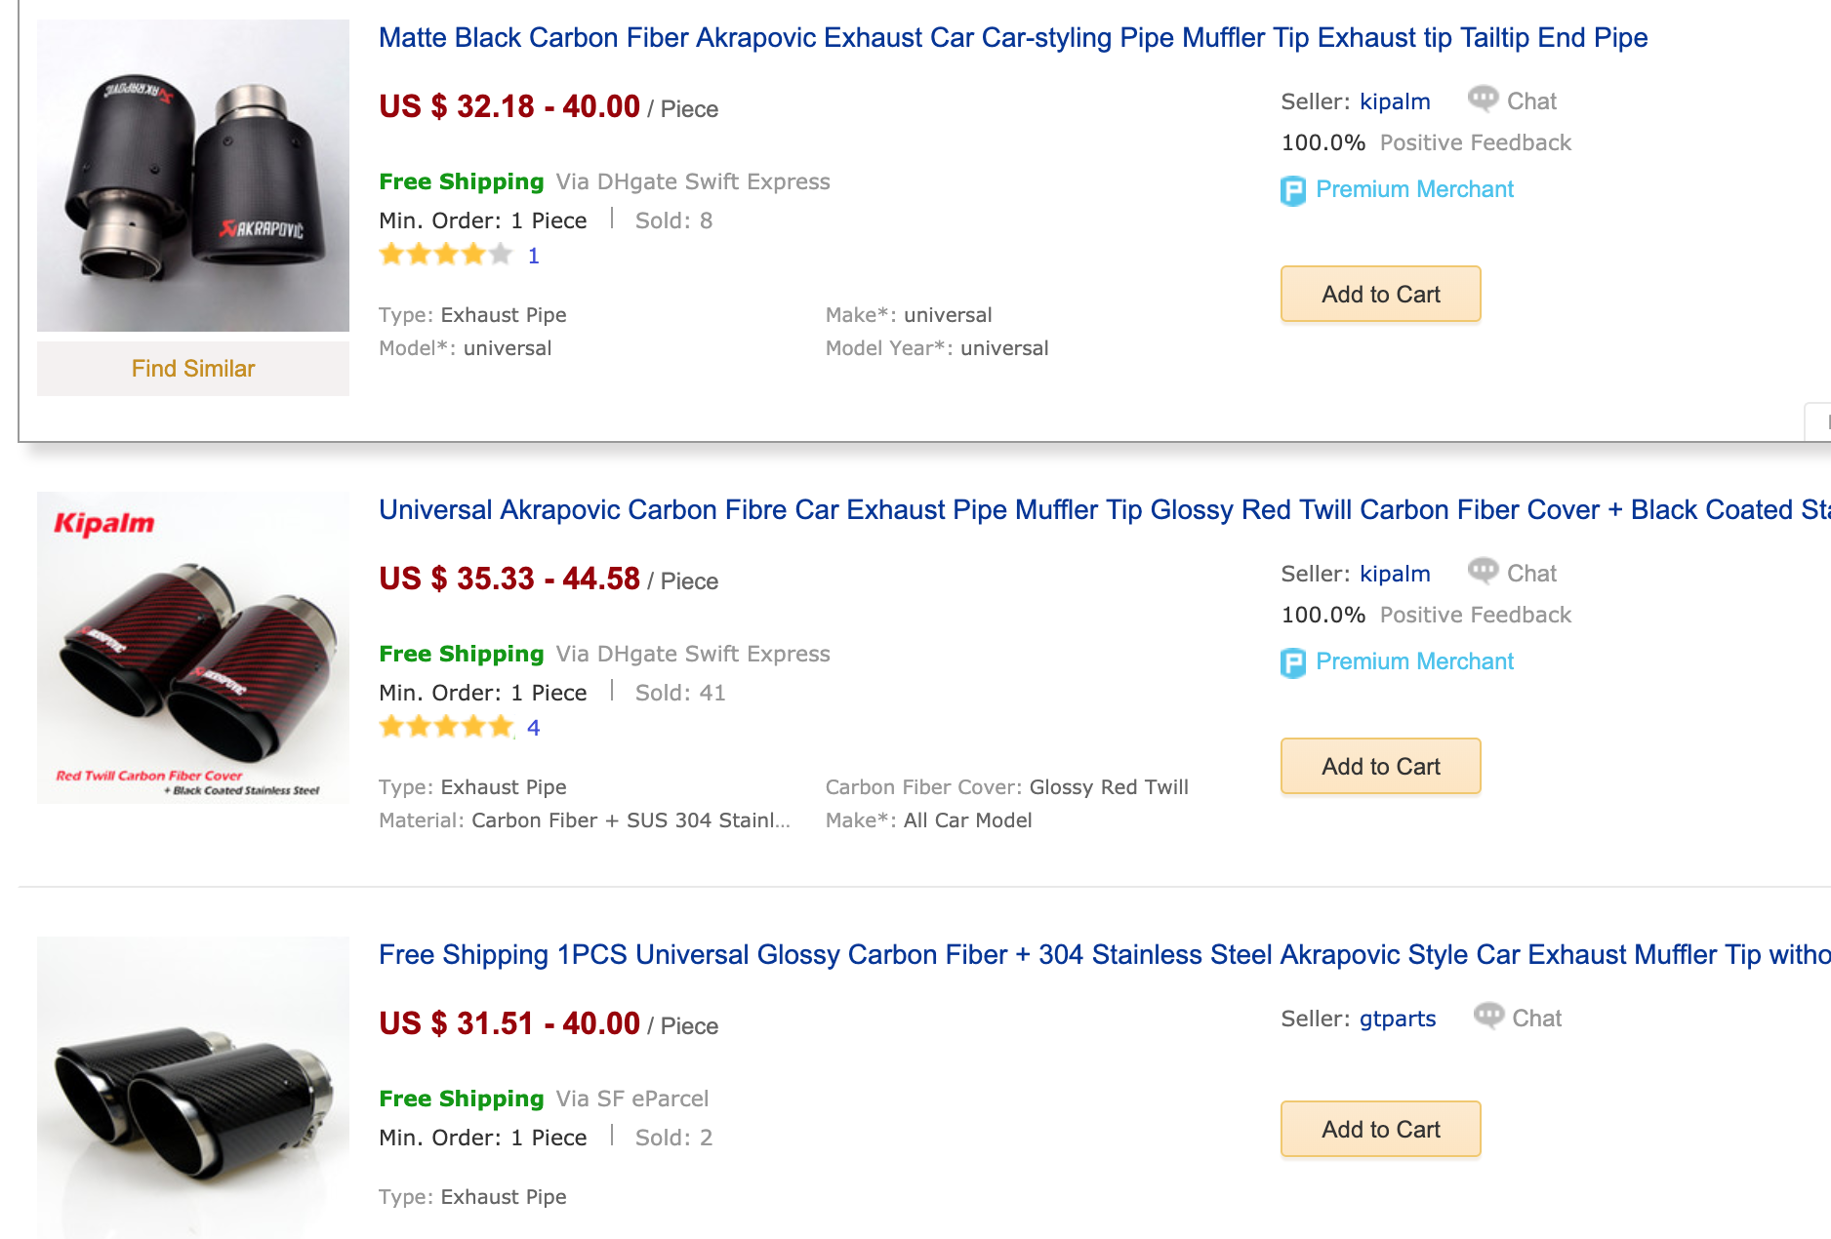Click Premium Merchant badge icon on first listing
The width and height of the screenshot is (1831, 1239).
(1292, 190)
